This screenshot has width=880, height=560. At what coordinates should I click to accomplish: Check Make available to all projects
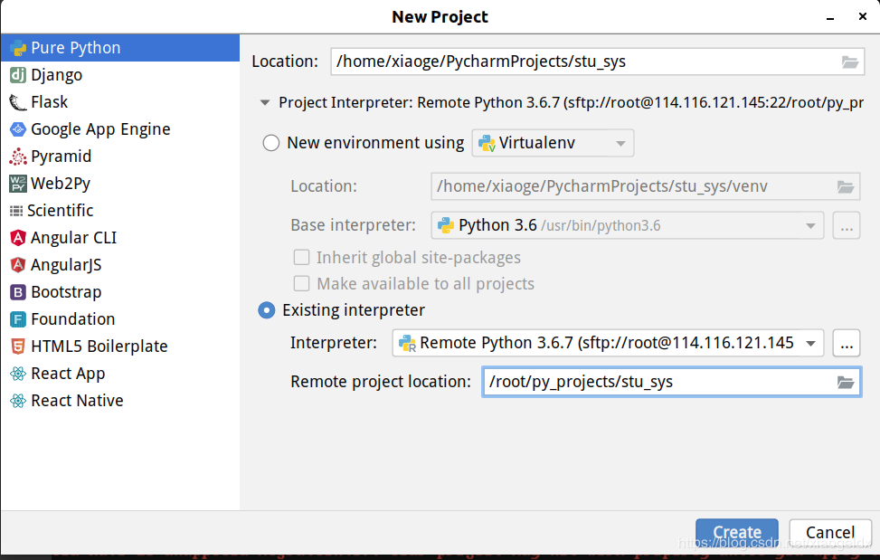[301, 284]
